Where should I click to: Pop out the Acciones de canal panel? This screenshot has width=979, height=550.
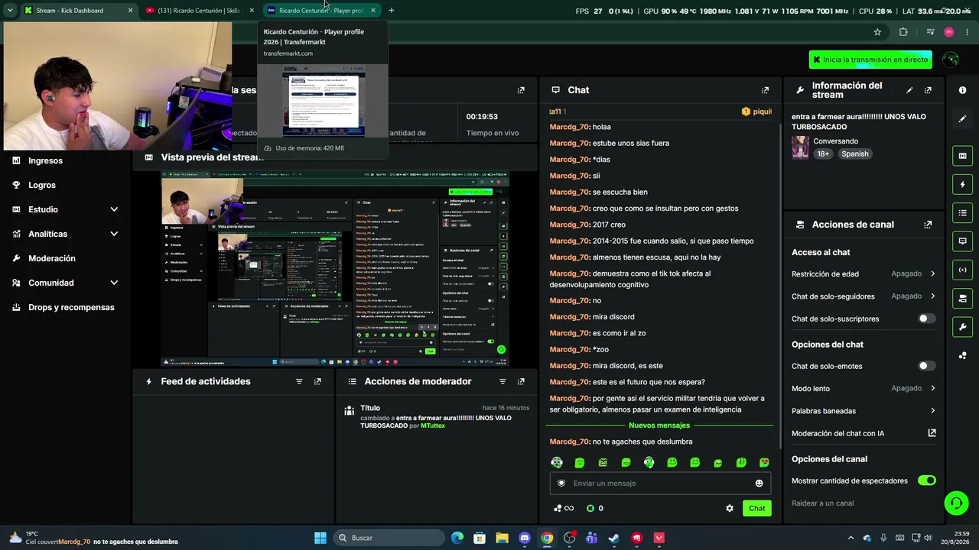(928, 225)
